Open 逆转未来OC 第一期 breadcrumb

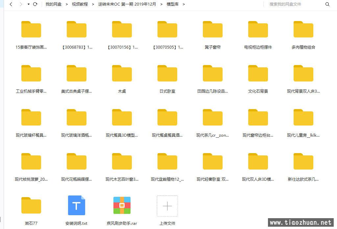coord(127,4)
